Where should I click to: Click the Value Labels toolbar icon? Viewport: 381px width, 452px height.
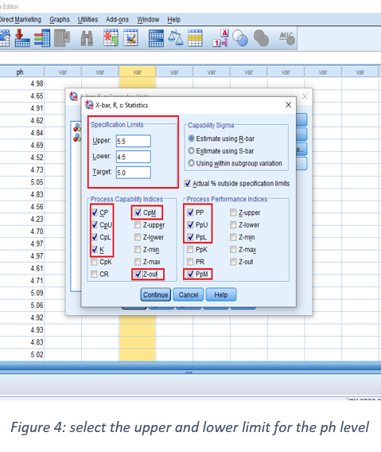click(220, 38)
